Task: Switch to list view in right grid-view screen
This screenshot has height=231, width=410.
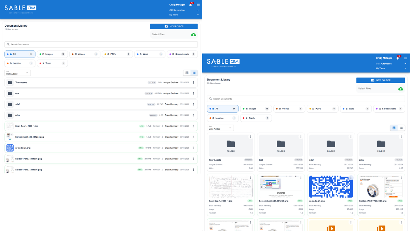Action: (401, 128)
